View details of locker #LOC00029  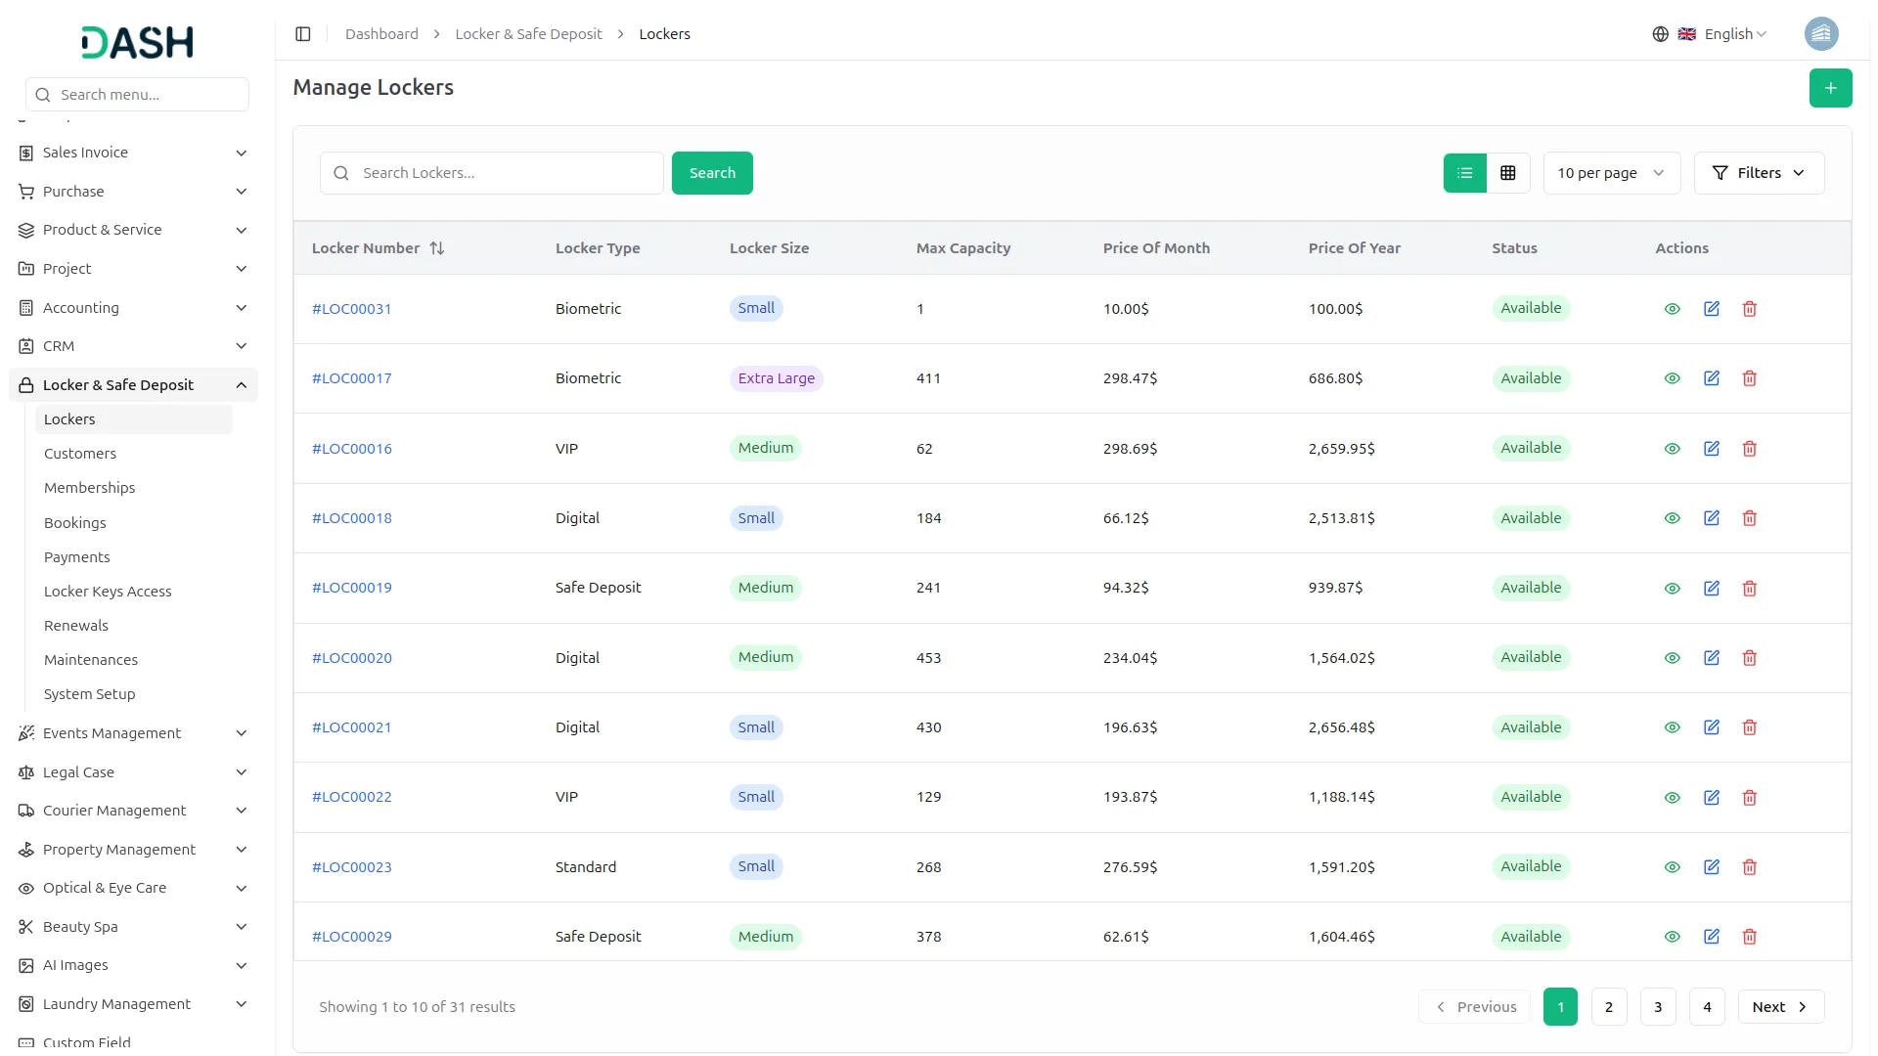tap(1672, 936)
